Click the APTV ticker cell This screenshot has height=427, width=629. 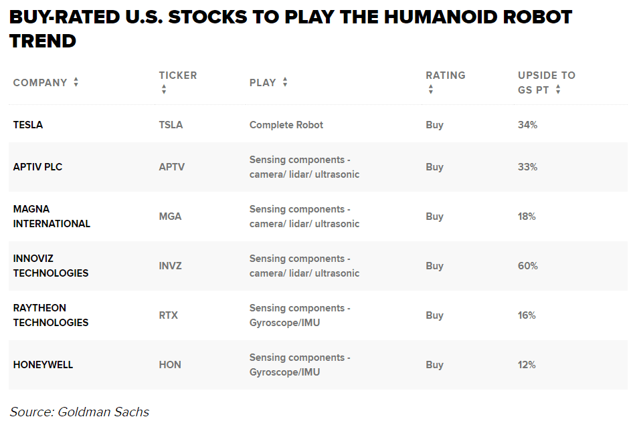coord(171,167)
